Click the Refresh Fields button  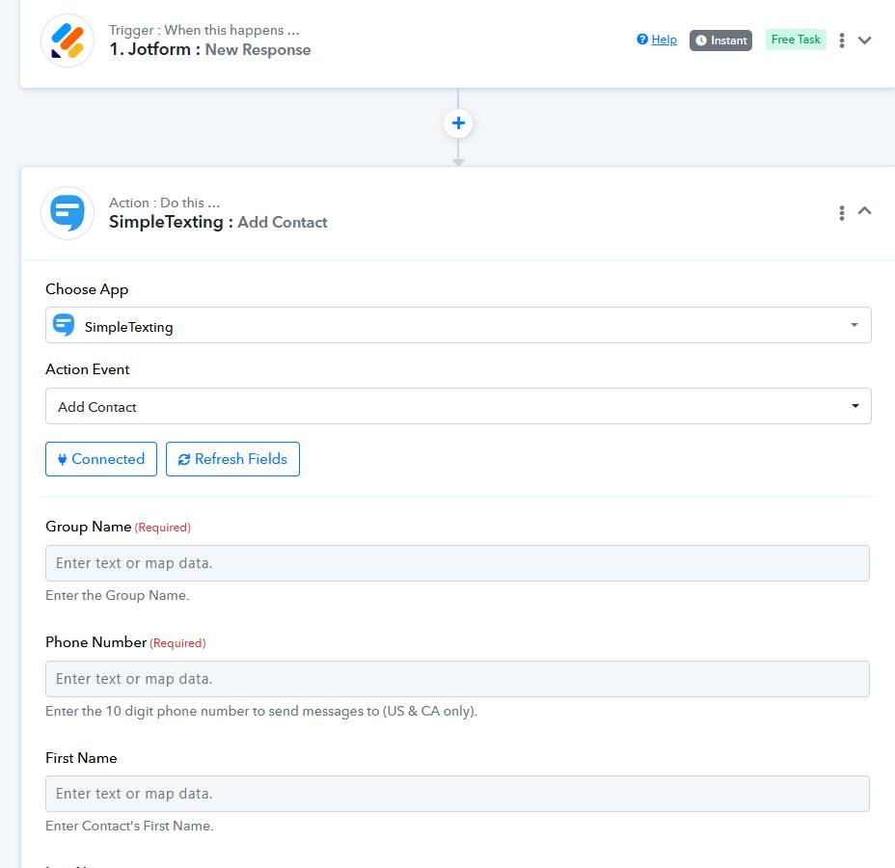[232, 459]
